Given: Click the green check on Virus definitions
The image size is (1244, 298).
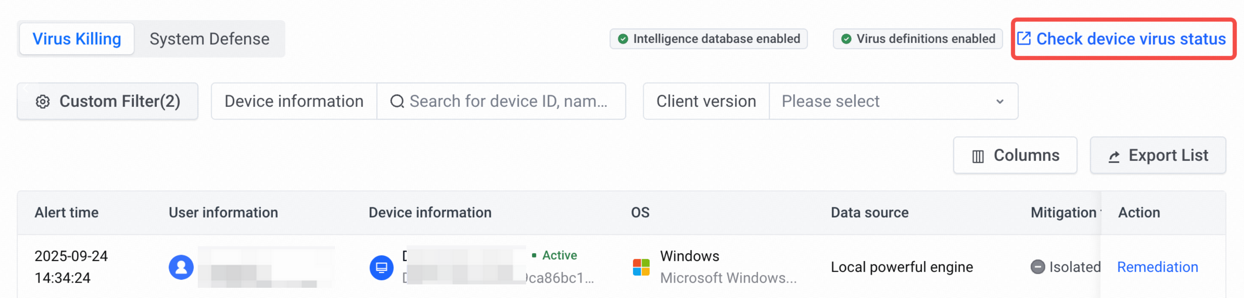Looking at the screenshot, I should (846, 39).
